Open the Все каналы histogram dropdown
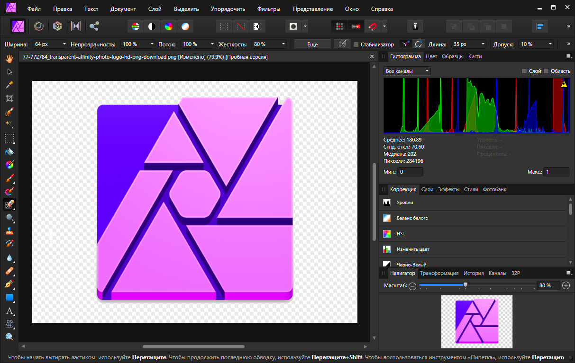 click(407, 71)
